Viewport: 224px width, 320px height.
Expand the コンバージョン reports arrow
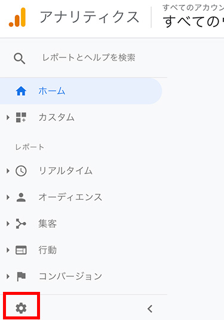[8, 276]
